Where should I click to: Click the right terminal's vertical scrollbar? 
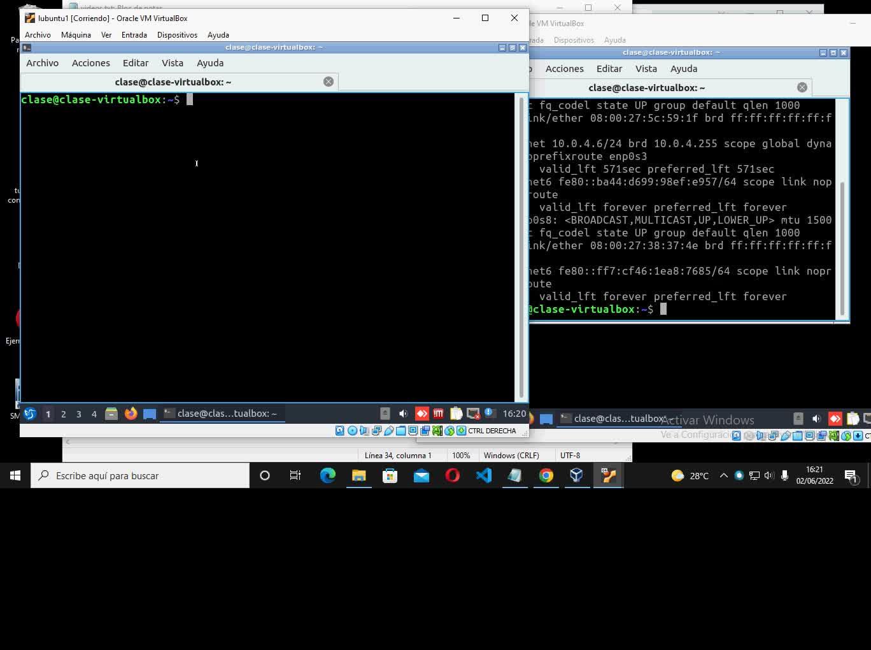click(x=843, y=249)
